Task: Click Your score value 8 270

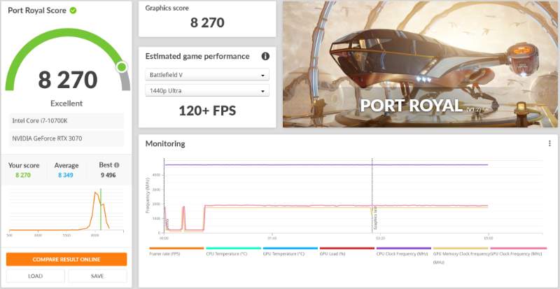Action: click(23, 175)
